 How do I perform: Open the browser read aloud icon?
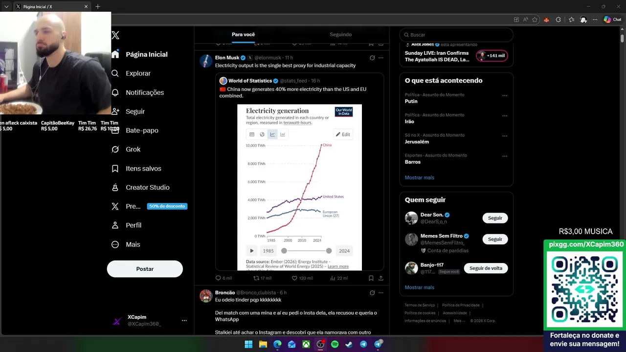point(526,20)
